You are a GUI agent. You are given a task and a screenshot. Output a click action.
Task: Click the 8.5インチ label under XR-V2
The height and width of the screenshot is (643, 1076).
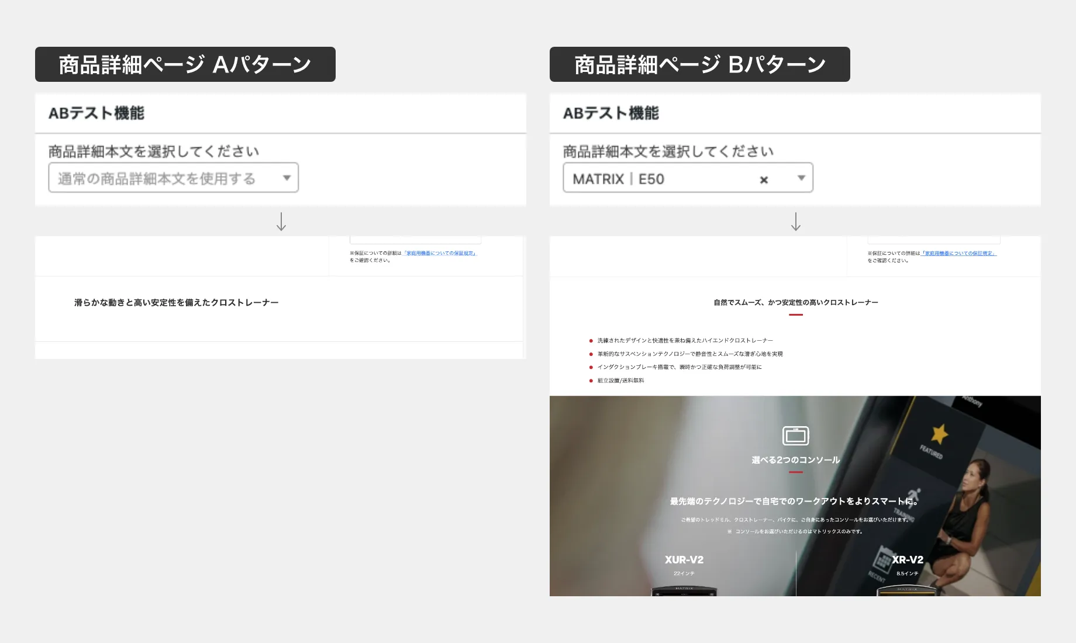pyautogui.click(x=907, y=573)
